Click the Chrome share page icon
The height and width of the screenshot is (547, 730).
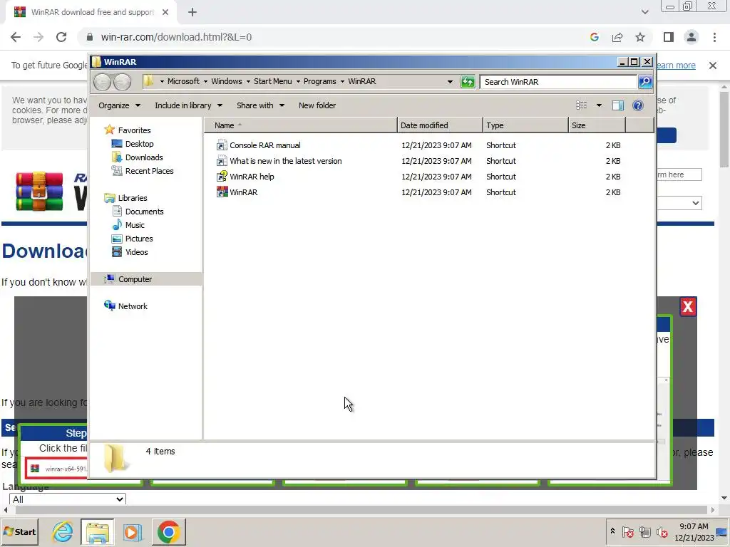617,37
